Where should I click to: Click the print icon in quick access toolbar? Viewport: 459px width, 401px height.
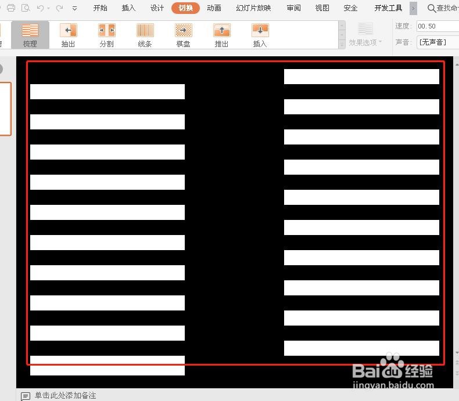pos(11,8)
